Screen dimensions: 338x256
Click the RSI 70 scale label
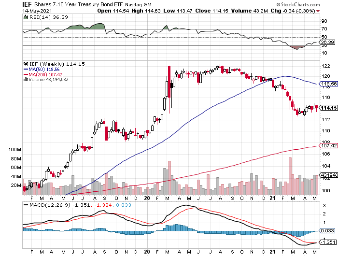click(x=324, y=28)
